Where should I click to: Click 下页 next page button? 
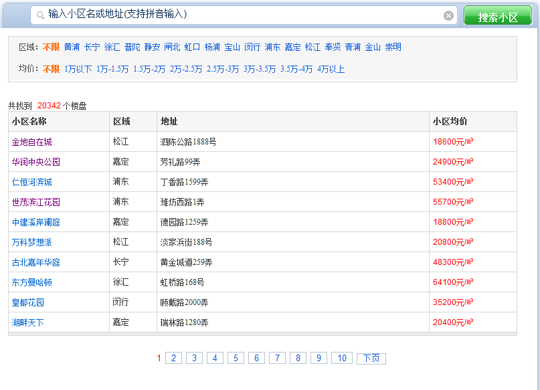[x=371, y=359]
